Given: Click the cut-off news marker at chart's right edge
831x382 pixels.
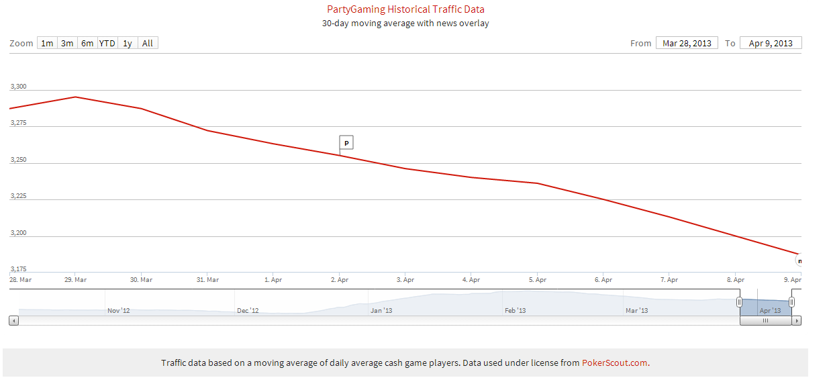Looking at the screenshot, I should click(x=799, y=260).
